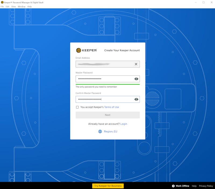
Task: Reveal Confirm Master Password with eye icon
Action: click(x=136, y=99)
